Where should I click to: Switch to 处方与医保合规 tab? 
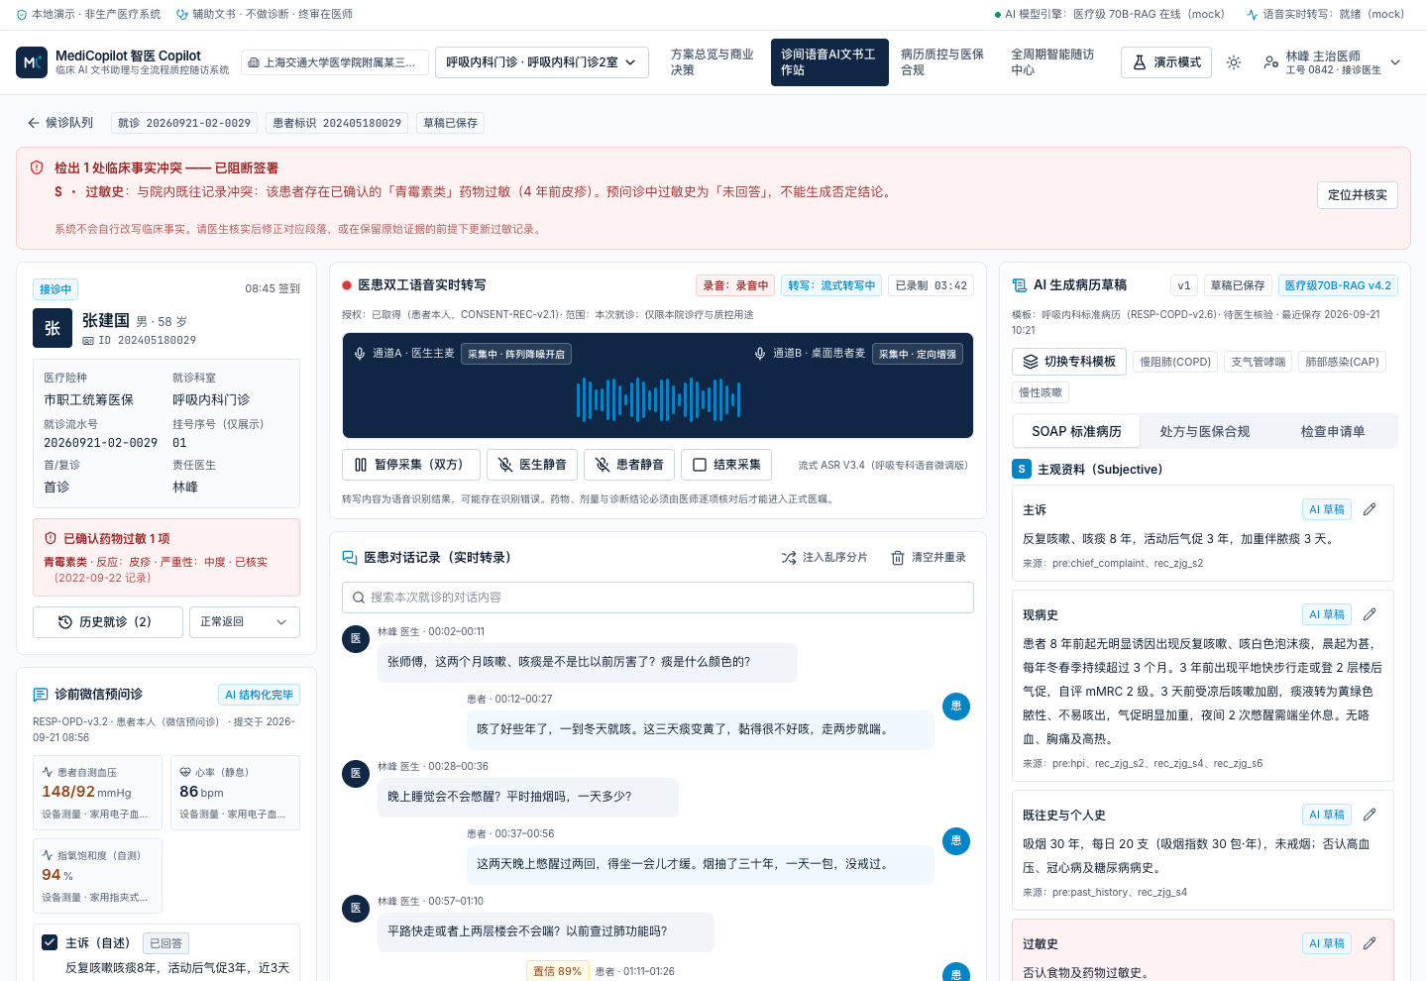point(1204,432)
